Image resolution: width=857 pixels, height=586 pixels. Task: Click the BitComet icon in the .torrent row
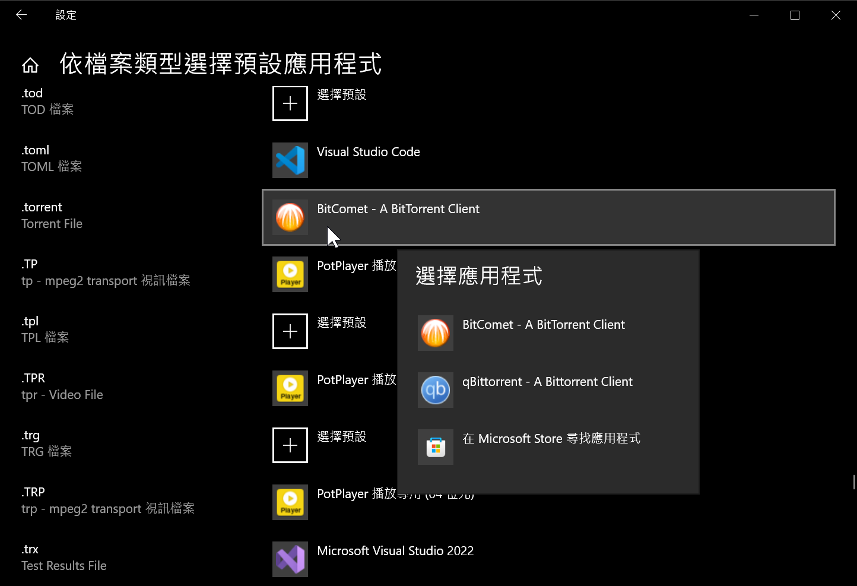[290, 217]
